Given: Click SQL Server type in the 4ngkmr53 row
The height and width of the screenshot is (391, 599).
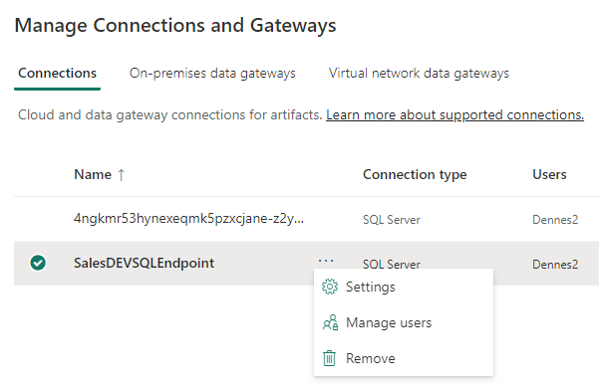Looking at the screenshot, I should pos(392,220).
